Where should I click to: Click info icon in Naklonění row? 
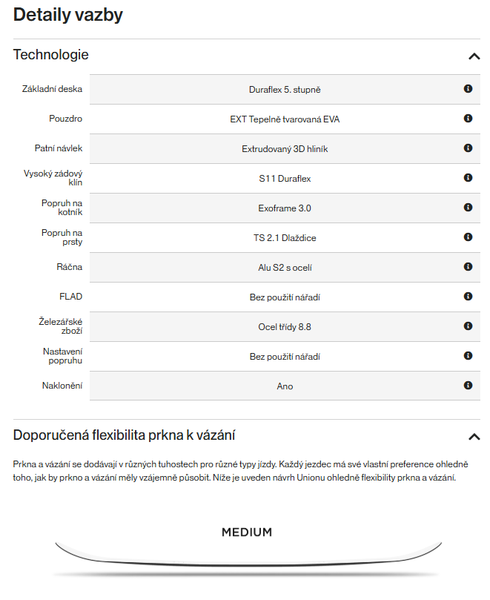(x=468, y=386)
